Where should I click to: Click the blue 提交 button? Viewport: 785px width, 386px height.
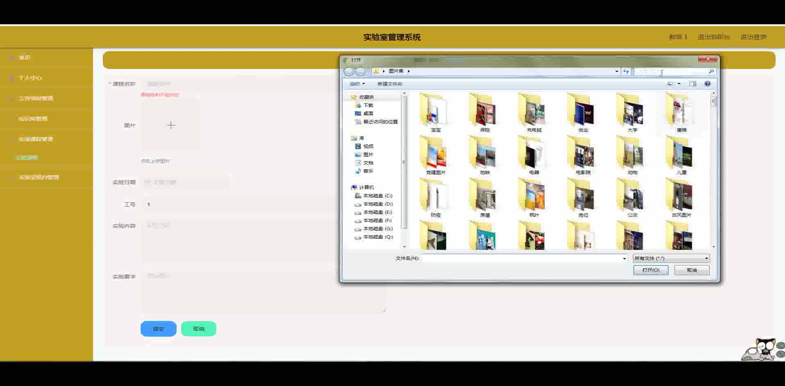pos(158,329)
